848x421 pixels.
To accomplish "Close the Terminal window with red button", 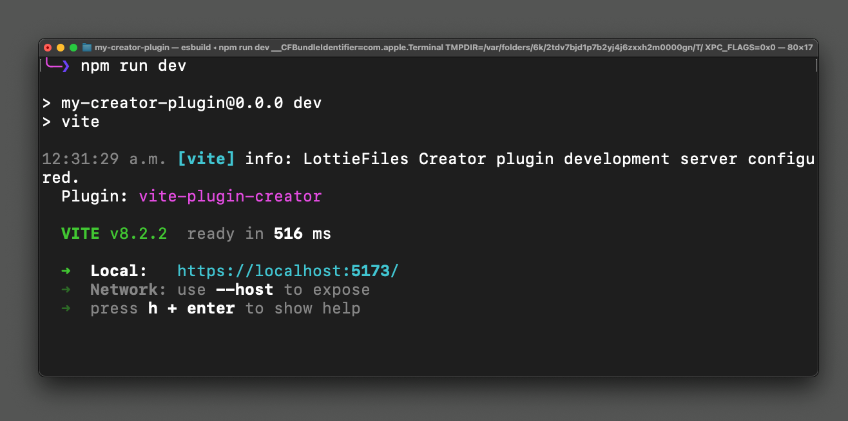I will 48,48.
